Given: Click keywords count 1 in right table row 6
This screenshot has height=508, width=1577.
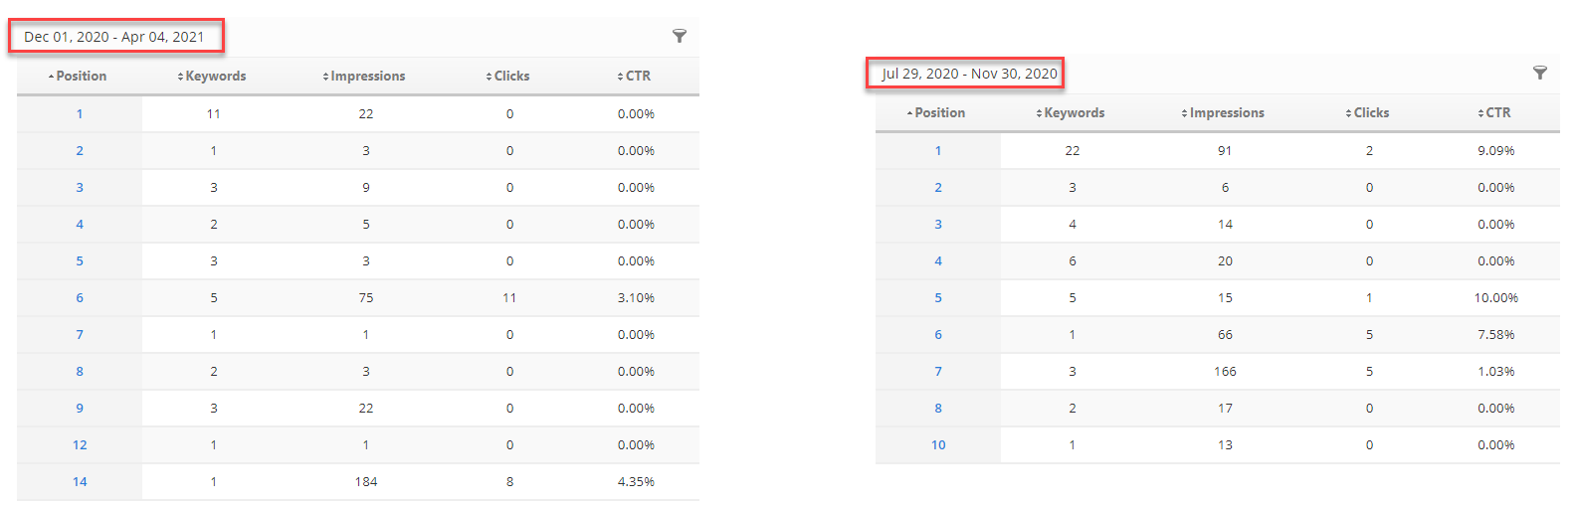Looking at the screenshot, I should [x=1072, y=335].
